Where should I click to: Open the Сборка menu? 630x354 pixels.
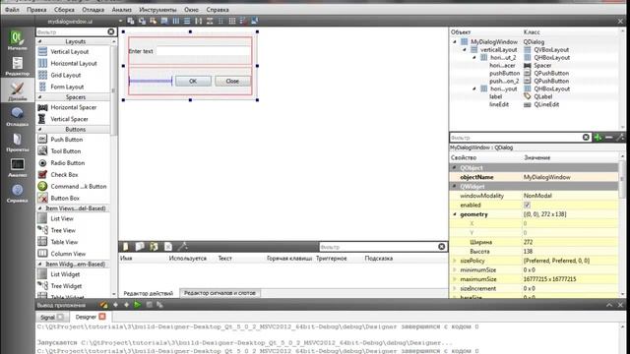click(64, 9)
